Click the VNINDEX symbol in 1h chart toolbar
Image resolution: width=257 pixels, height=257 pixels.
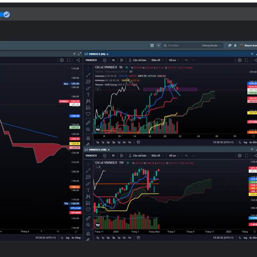[91, 60]
